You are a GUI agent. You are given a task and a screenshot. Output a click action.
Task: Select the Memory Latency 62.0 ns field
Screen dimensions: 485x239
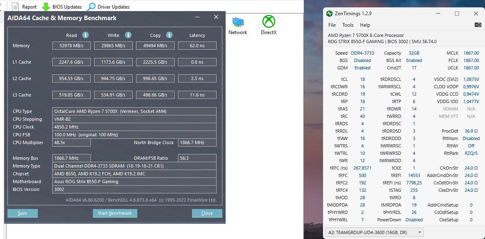(197, 46)
